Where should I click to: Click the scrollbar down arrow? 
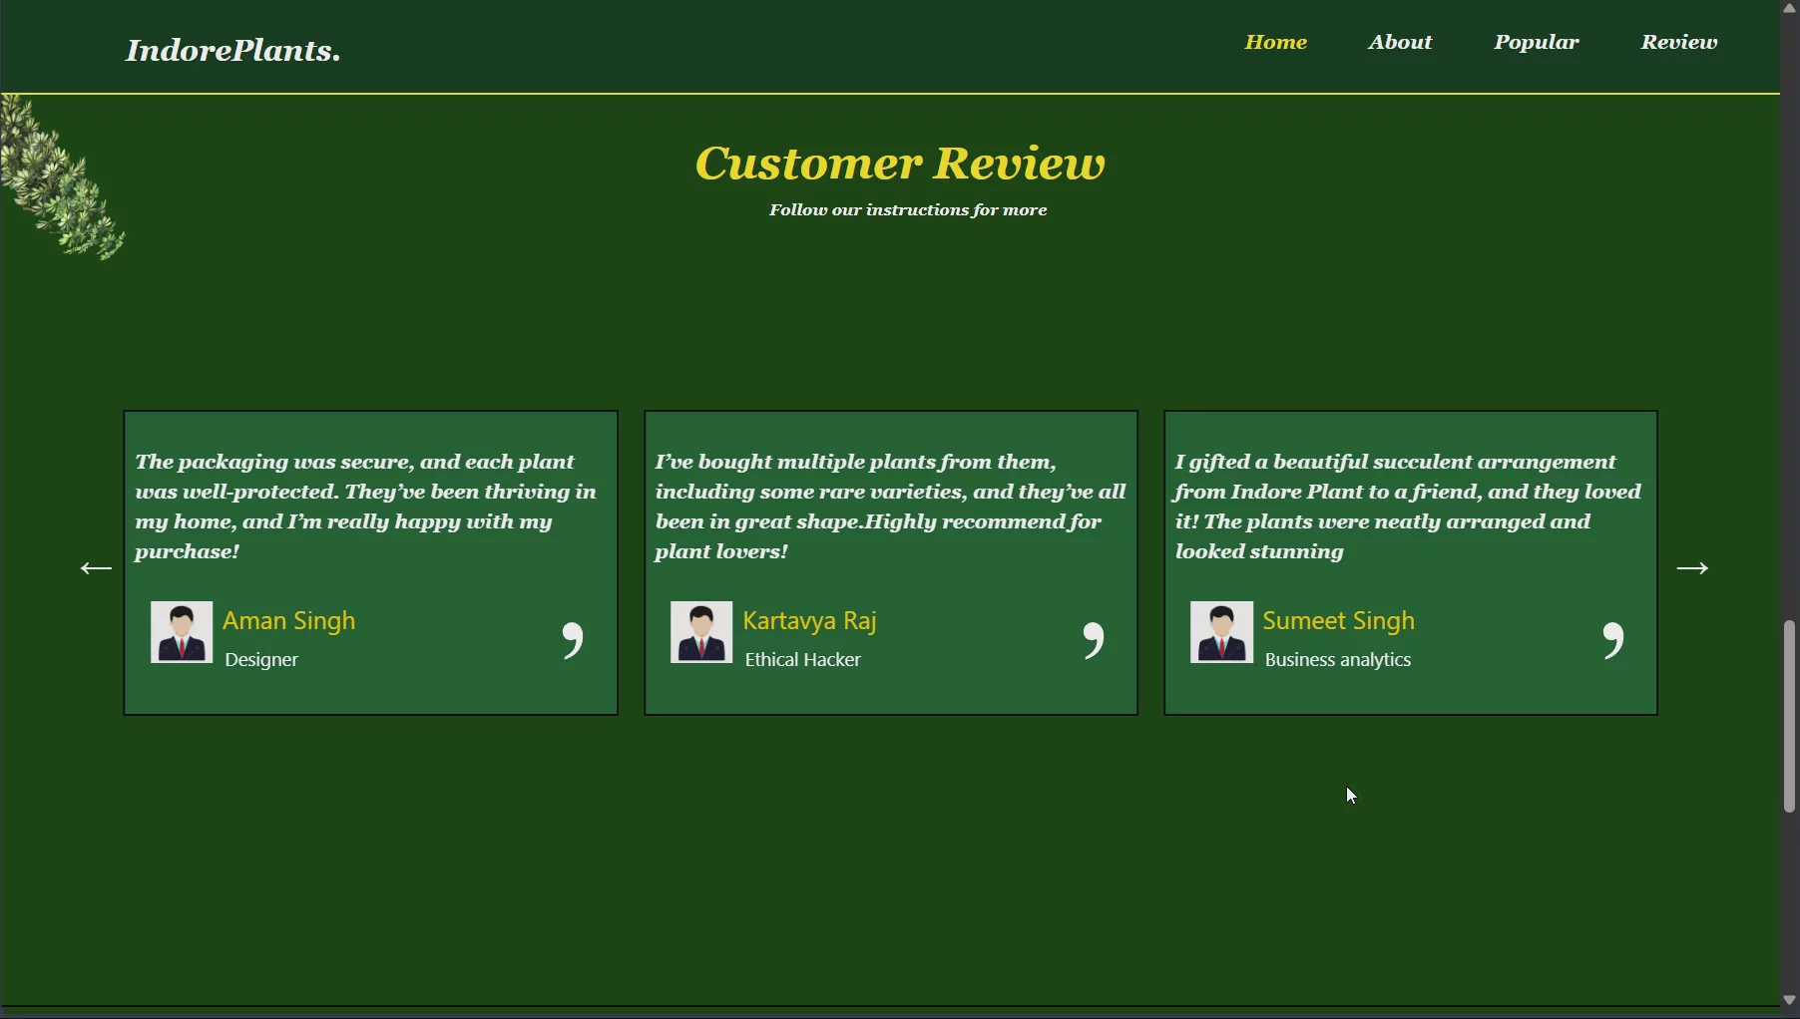pyautogui.click(x=1789, y=1000)
